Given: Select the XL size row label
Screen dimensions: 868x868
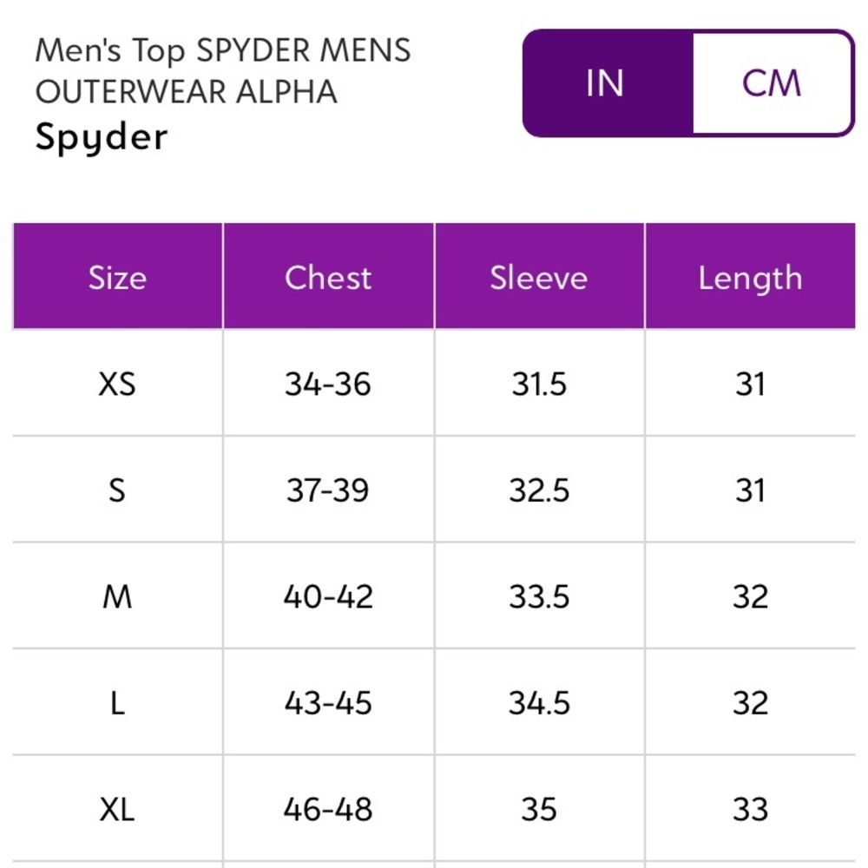Looking at the screenshot, I should 117,810.
